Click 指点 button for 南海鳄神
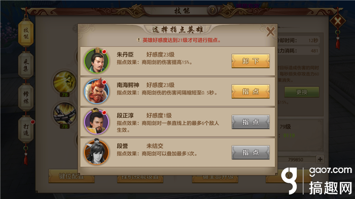The height and width of the screenshot is (199, 355). 250,91
